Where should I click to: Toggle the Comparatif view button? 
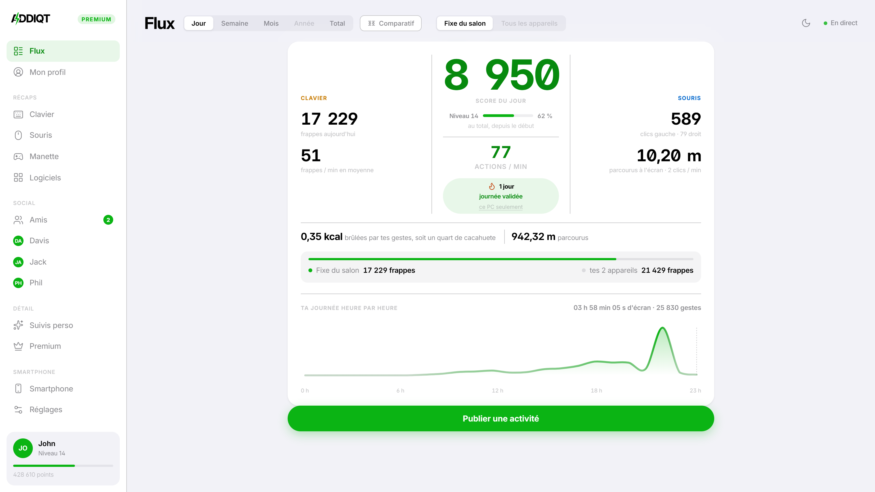point(391,24)
